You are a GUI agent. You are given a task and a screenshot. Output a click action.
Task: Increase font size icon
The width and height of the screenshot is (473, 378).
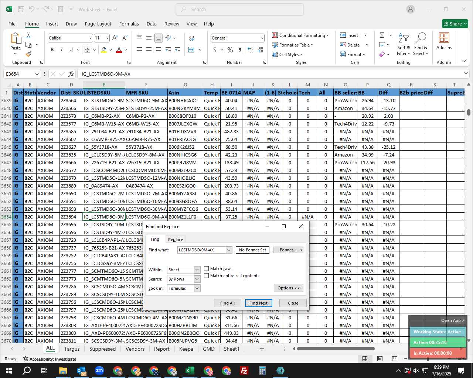point(115,38)
